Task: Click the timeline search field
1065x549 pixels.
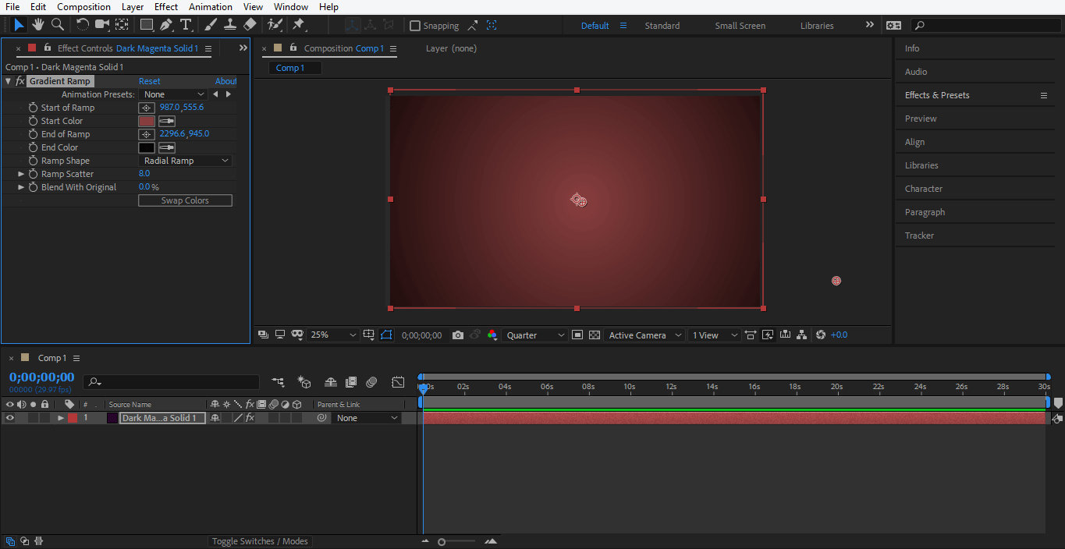Action: pyautogui.click(x=172, y=382)
